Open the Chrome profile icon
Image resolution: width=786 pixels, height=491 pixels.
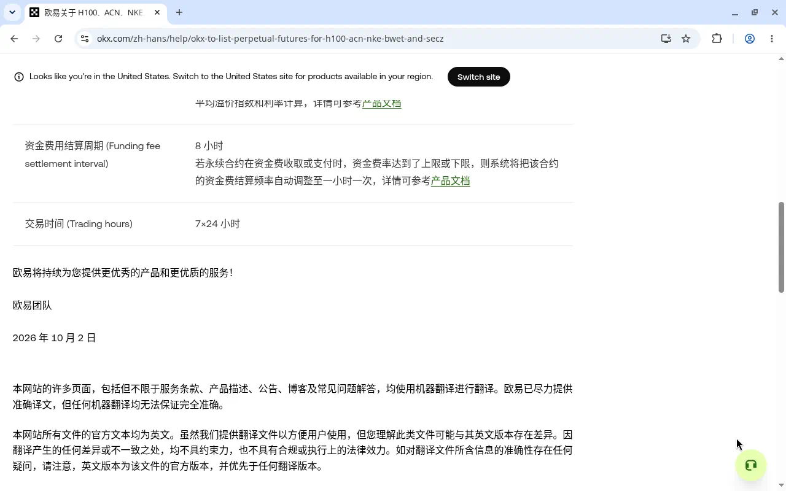coord(750,39)
